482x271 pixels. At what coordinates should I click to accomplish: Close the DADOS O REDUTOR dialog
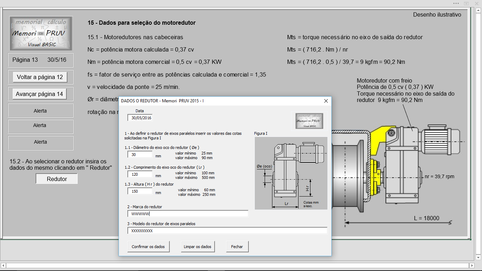pos(326,101)
